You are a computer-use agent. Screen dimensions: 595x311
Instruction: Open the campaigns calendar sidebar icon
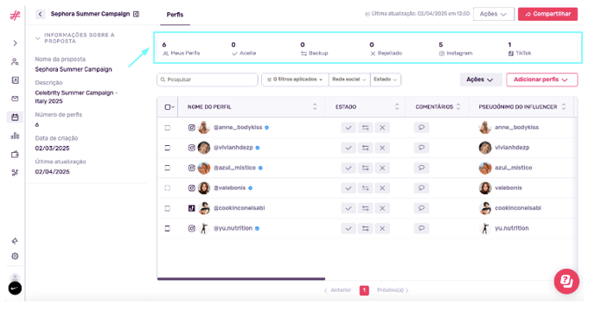coord(15,117)
